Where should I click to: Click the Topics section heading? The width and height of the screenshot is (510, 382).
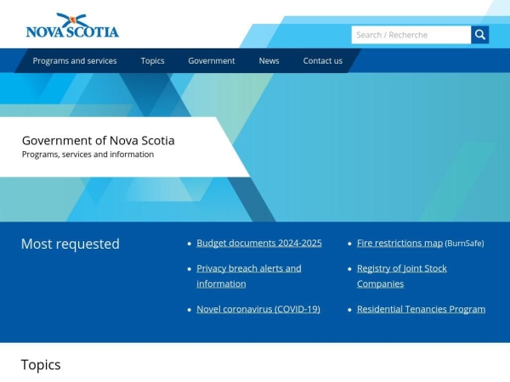point(41,365)
